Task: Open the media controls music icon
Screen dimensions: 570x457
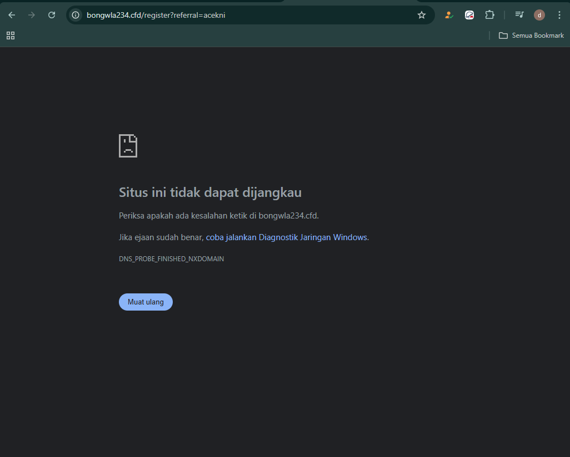Action: 519,15
